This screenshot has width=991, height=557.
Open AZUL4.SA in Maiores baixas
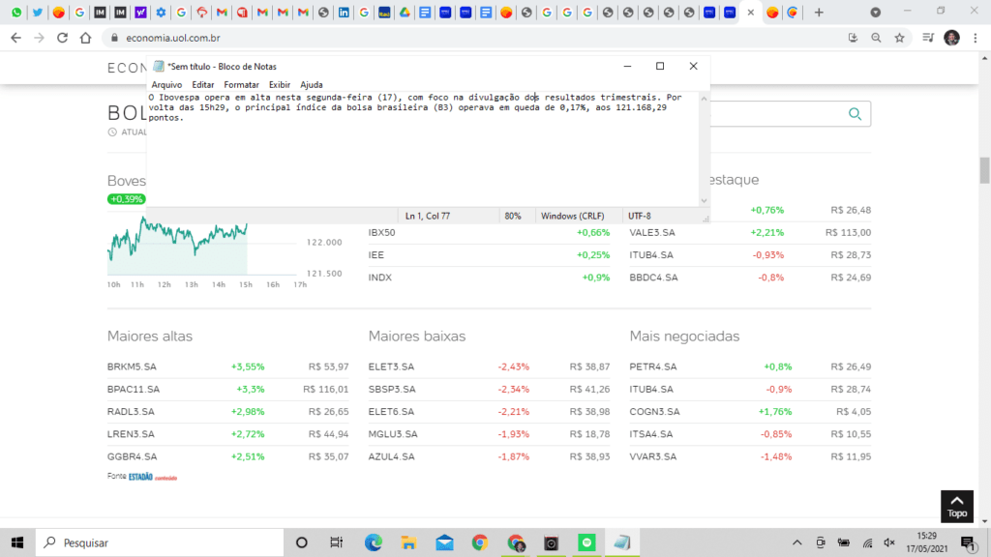tap(392, 456)
